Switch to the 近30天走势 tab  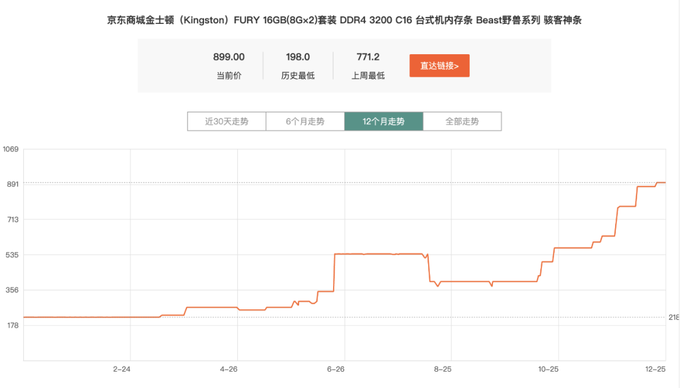(x=226, y=121)
